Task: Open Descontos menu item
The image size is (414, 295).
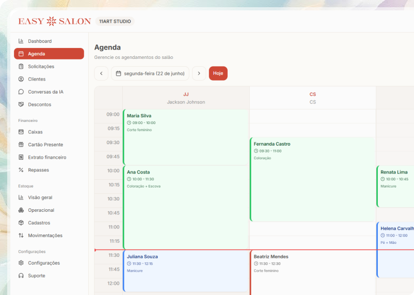Action: 49,104
